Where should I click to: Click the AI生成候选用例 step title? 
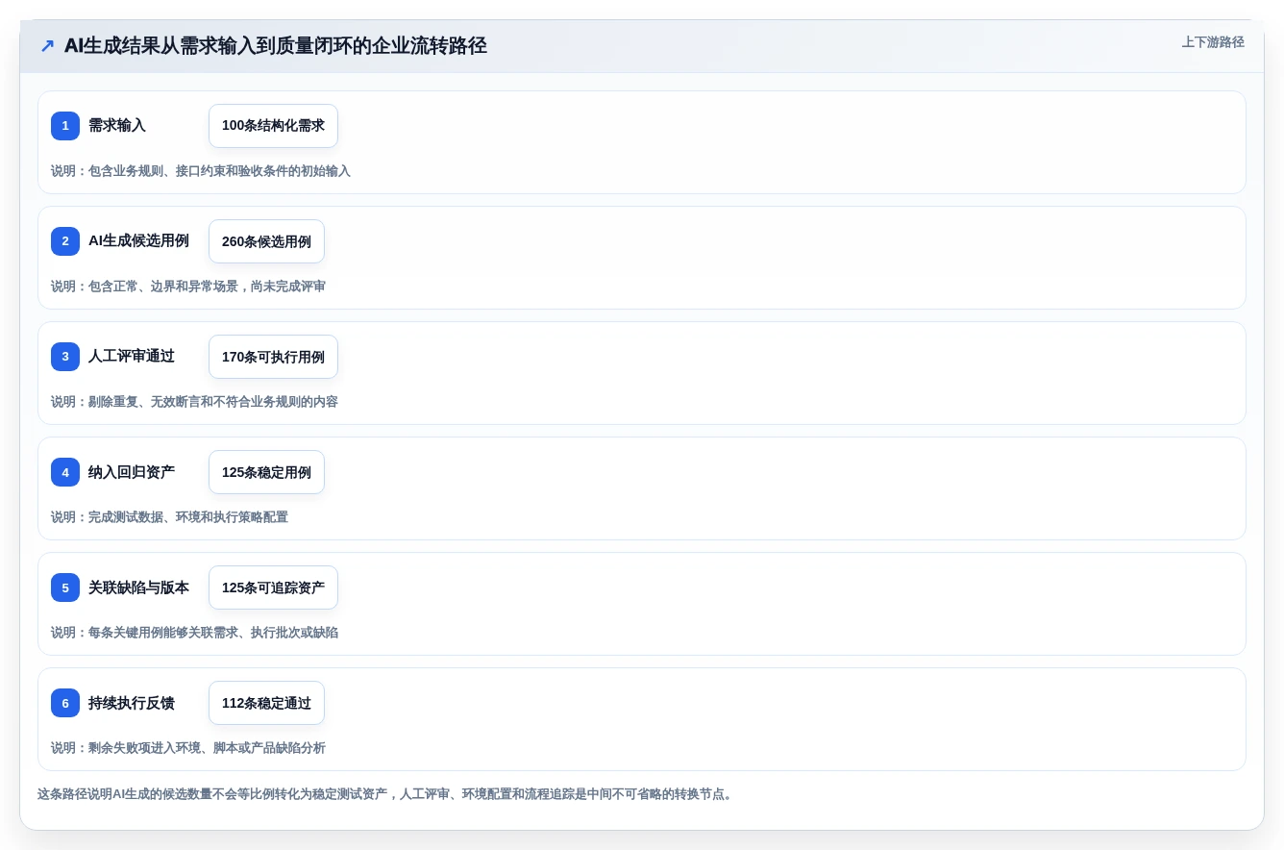(x=138, y=240)
